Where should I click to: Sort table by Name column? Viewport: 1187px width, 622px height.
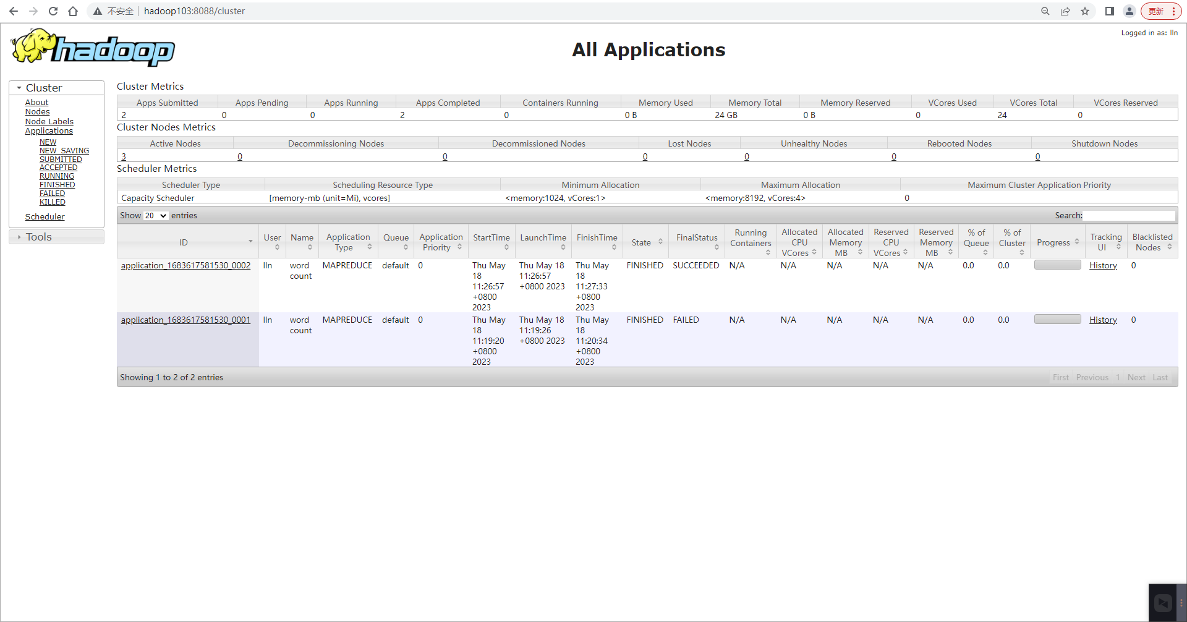302,242
